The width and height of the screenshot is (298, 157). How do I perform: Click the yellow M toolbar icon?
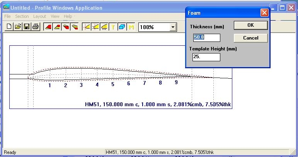click(x=131, y=27)
